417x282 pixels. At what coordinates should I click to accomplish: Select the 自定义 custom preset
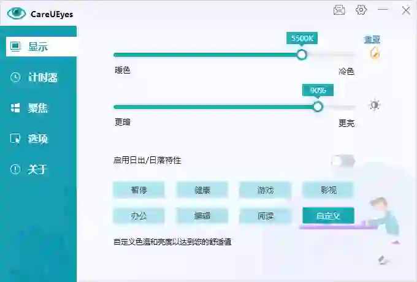(329, 216)
